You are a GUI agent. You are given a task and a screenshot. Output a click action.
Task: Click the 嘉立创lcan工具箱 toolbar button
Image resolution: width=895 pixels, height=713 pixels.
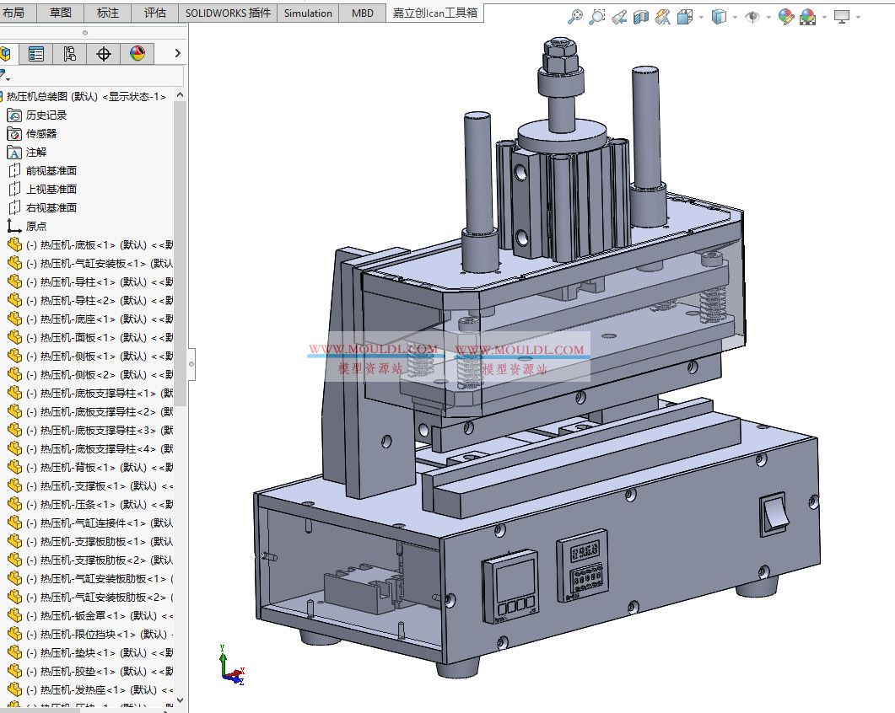(x=435, y=13)
